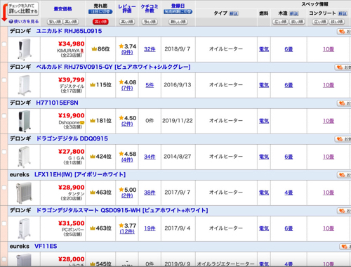The image size is (351, 267).
Task: Click 10畳 link in DDQ0915 row
Action: (329, 157)
